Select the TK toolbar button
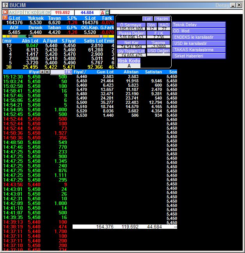Image resolution: width=245 pixels, height=253 pixels. tap(27, 12)
